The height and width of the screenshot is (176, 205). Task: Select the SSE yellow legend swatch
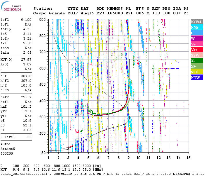196,72
